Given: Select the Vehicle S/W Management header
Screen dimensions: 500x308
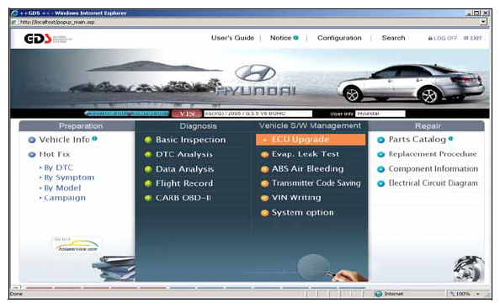Looking at the screenshot, I should coord(310,125).
